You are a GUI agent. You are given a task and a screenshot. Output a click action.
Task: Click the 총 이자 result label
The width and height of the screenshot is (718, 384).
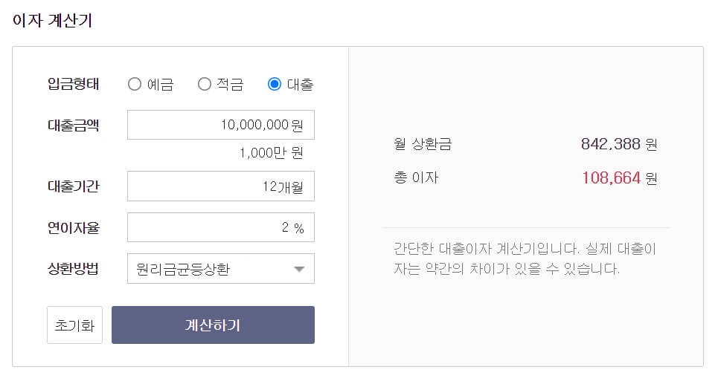(x=416, y=178)
